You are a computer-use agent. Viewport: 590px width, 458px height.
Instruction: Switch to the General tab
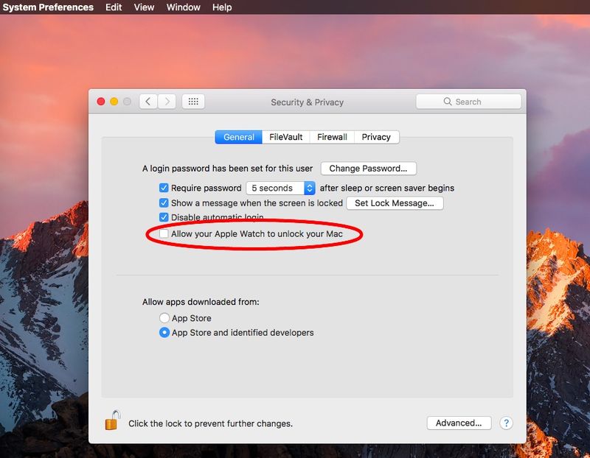238,137
